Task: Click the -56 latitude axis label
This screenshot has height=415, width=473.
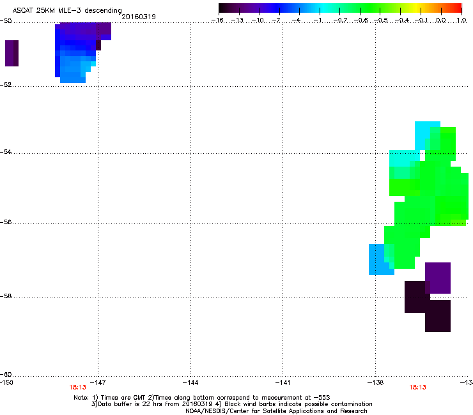Action: point(6,222)
